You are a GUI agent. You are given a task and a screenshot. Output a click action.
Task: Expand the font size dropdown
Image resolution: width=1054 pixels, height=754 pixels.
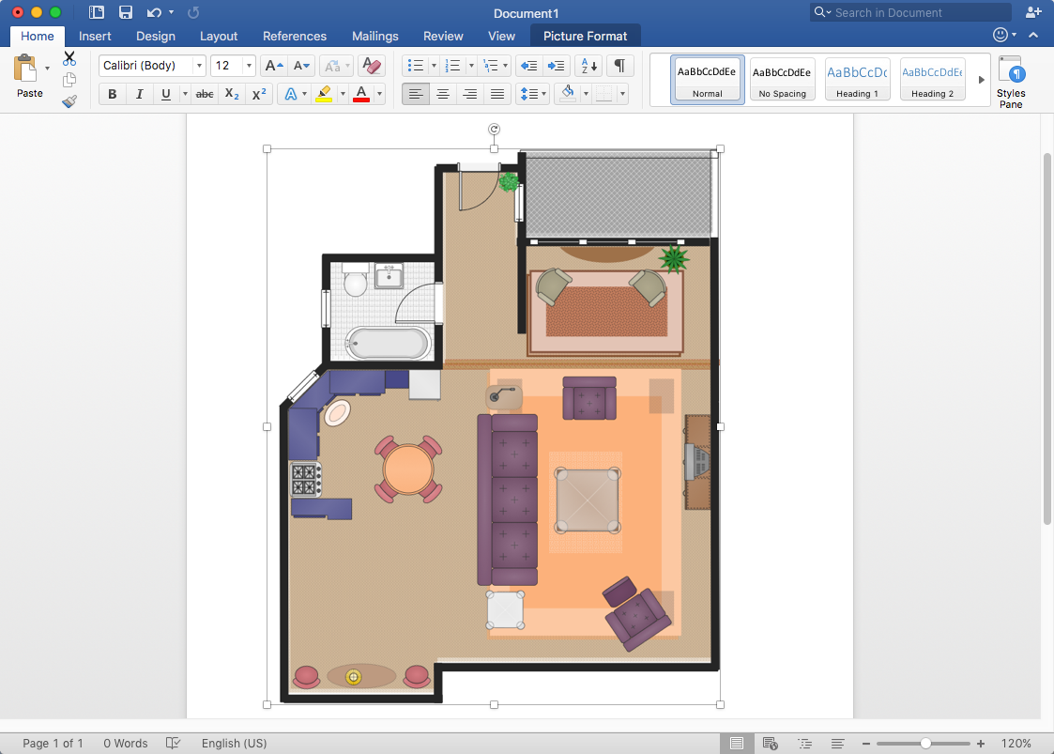pyautogui.click(x=249, y=66)
